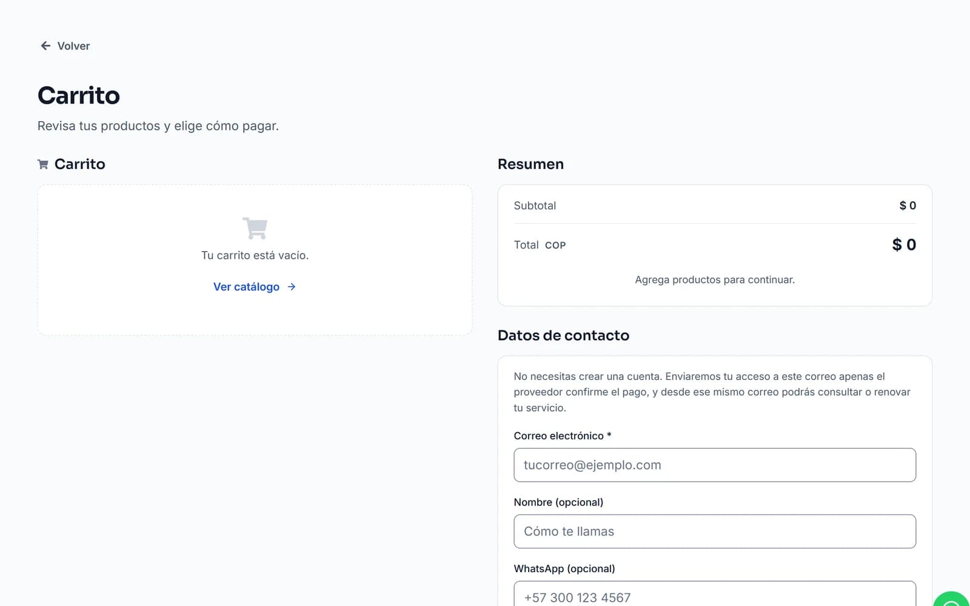The width and height of the screenshot is (970, 606).
Task: Click the "Datos de contacto" heading
Action: click(x=563, y=335)
